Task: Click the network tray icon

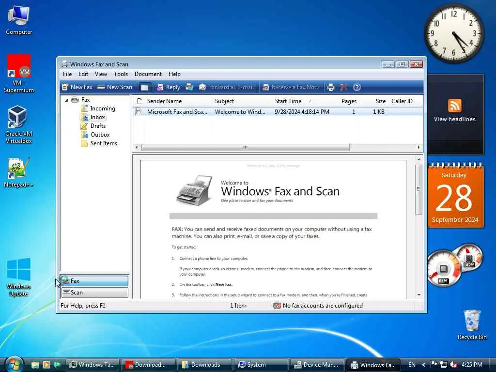Action: click(444, 365)
